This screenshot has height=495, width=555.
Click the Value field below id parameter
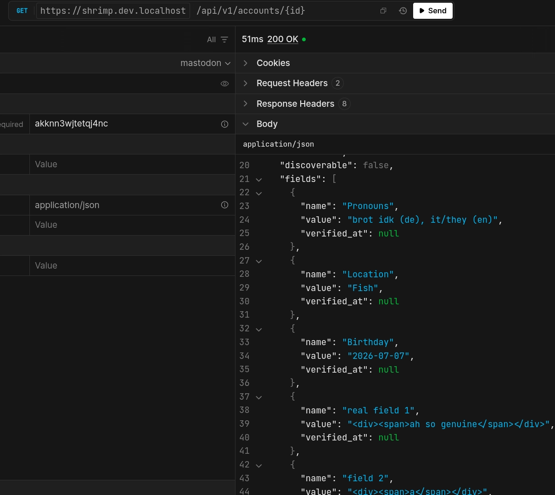click(132, 164)
